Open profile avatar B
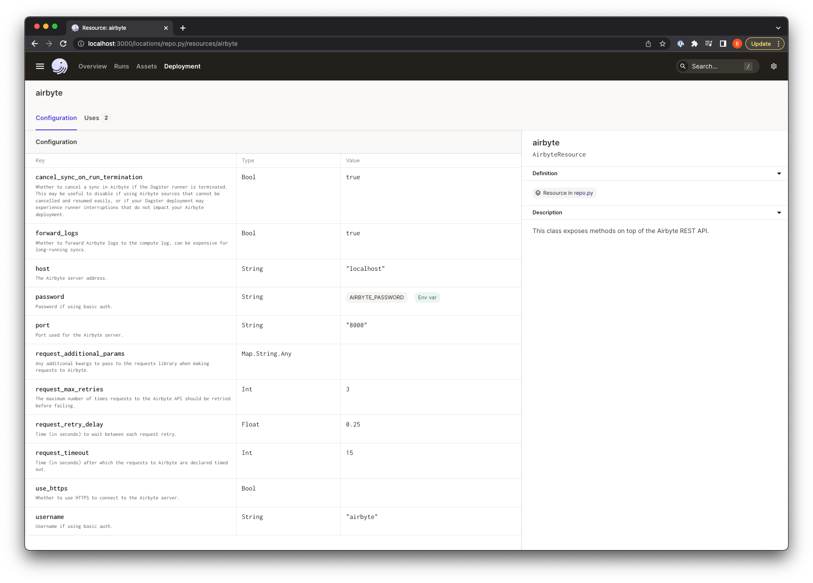Viewport: 813px width, 583px height. 737,44
